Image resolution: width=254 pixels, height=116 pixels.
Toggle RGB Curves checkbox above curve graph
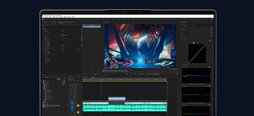pos(210,40)
